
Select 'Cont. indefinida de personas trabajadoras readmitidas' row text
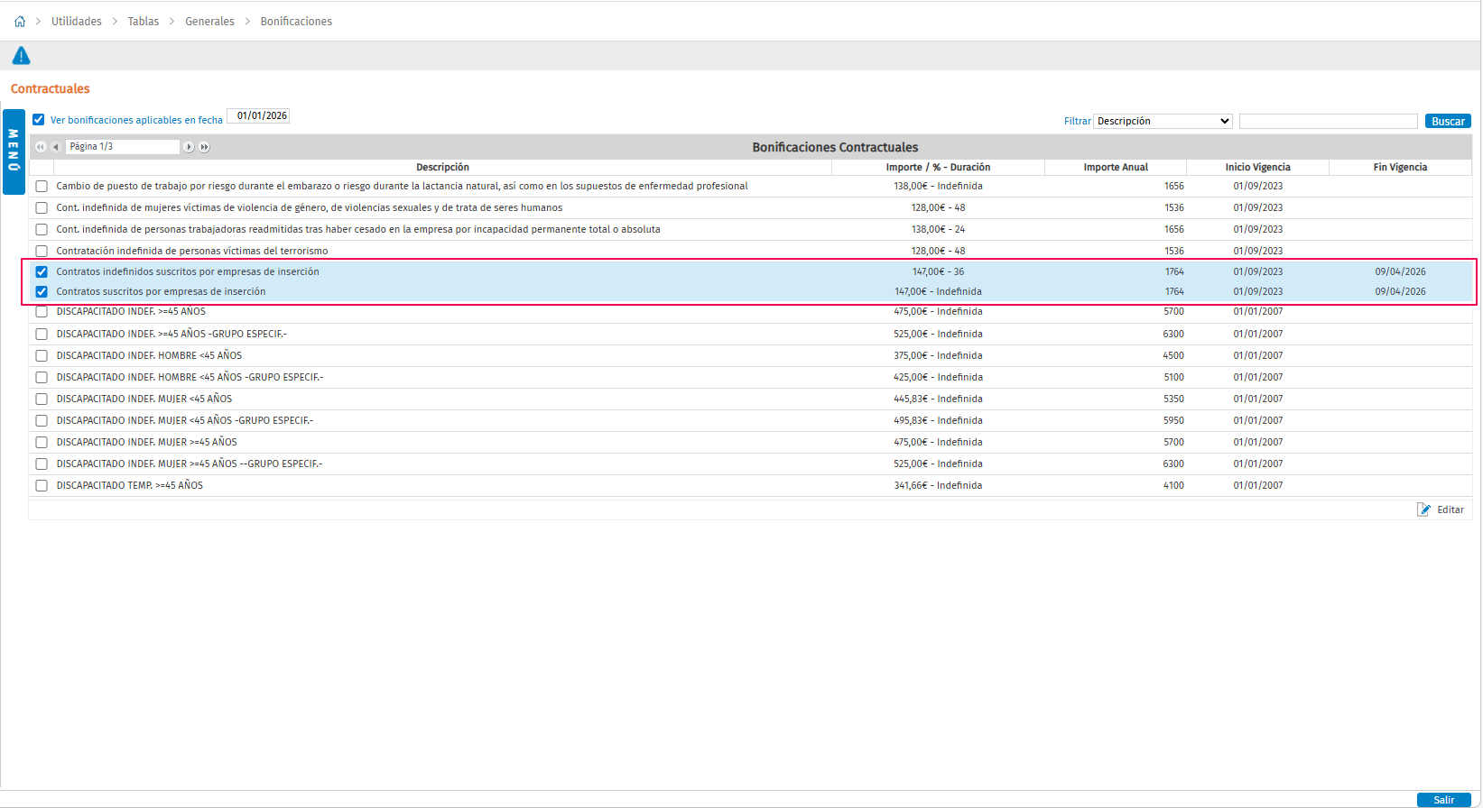pyautogui.click(x=358, y=230)
